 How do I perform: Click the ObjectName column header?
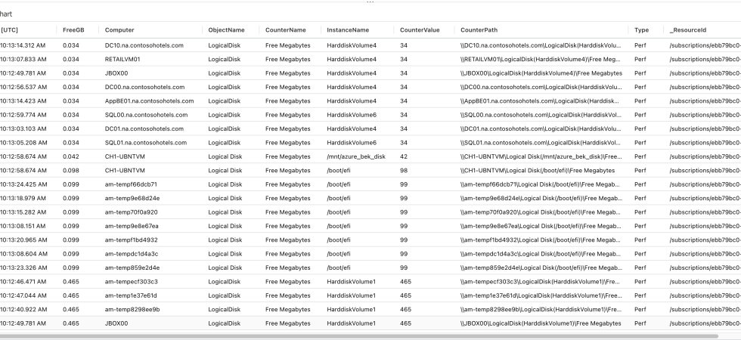point(226,29)
